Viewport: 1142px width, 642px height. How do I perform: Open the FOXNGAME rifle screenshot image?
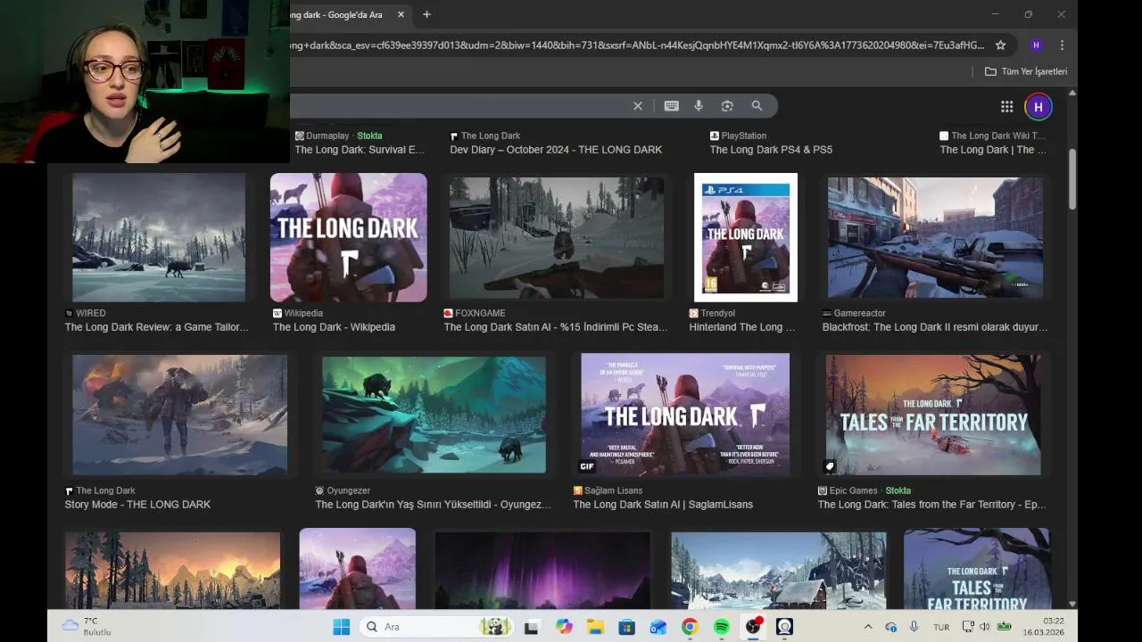[557, 237]
